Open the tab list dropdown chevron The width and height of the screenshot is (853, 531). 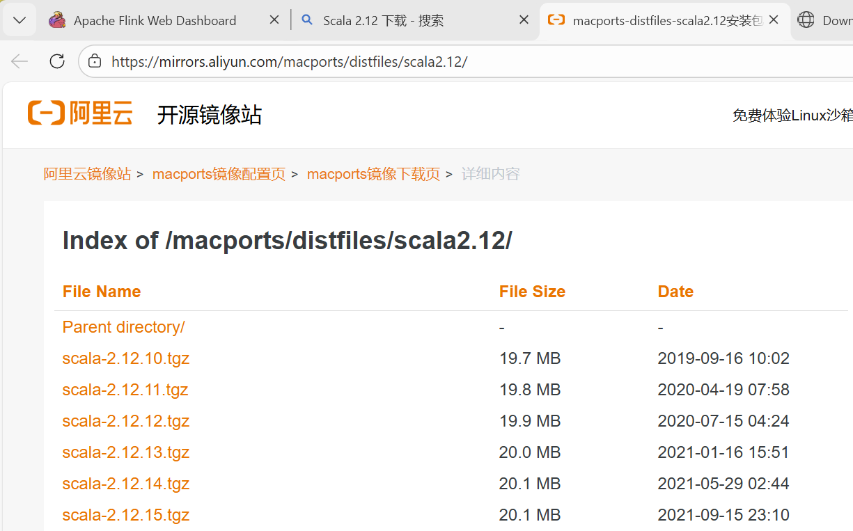[19, 20]
